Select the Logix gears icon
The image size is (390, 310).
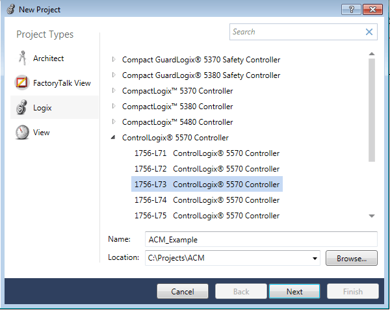coord(21,107)
